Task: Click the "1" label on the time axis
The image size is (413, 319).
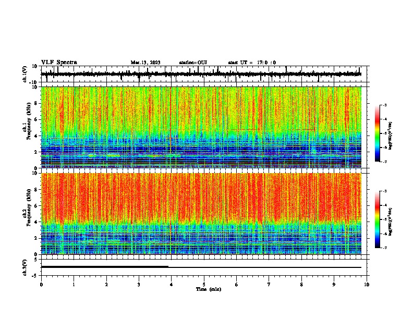Action: coord(74,285)
